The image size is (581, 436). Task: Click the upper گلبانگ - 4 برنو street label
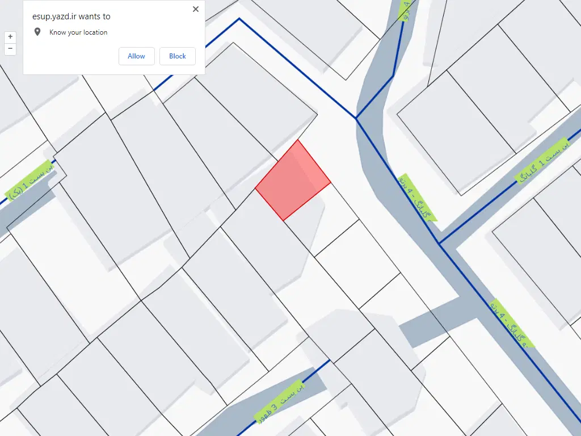click(x=417, y=198)
